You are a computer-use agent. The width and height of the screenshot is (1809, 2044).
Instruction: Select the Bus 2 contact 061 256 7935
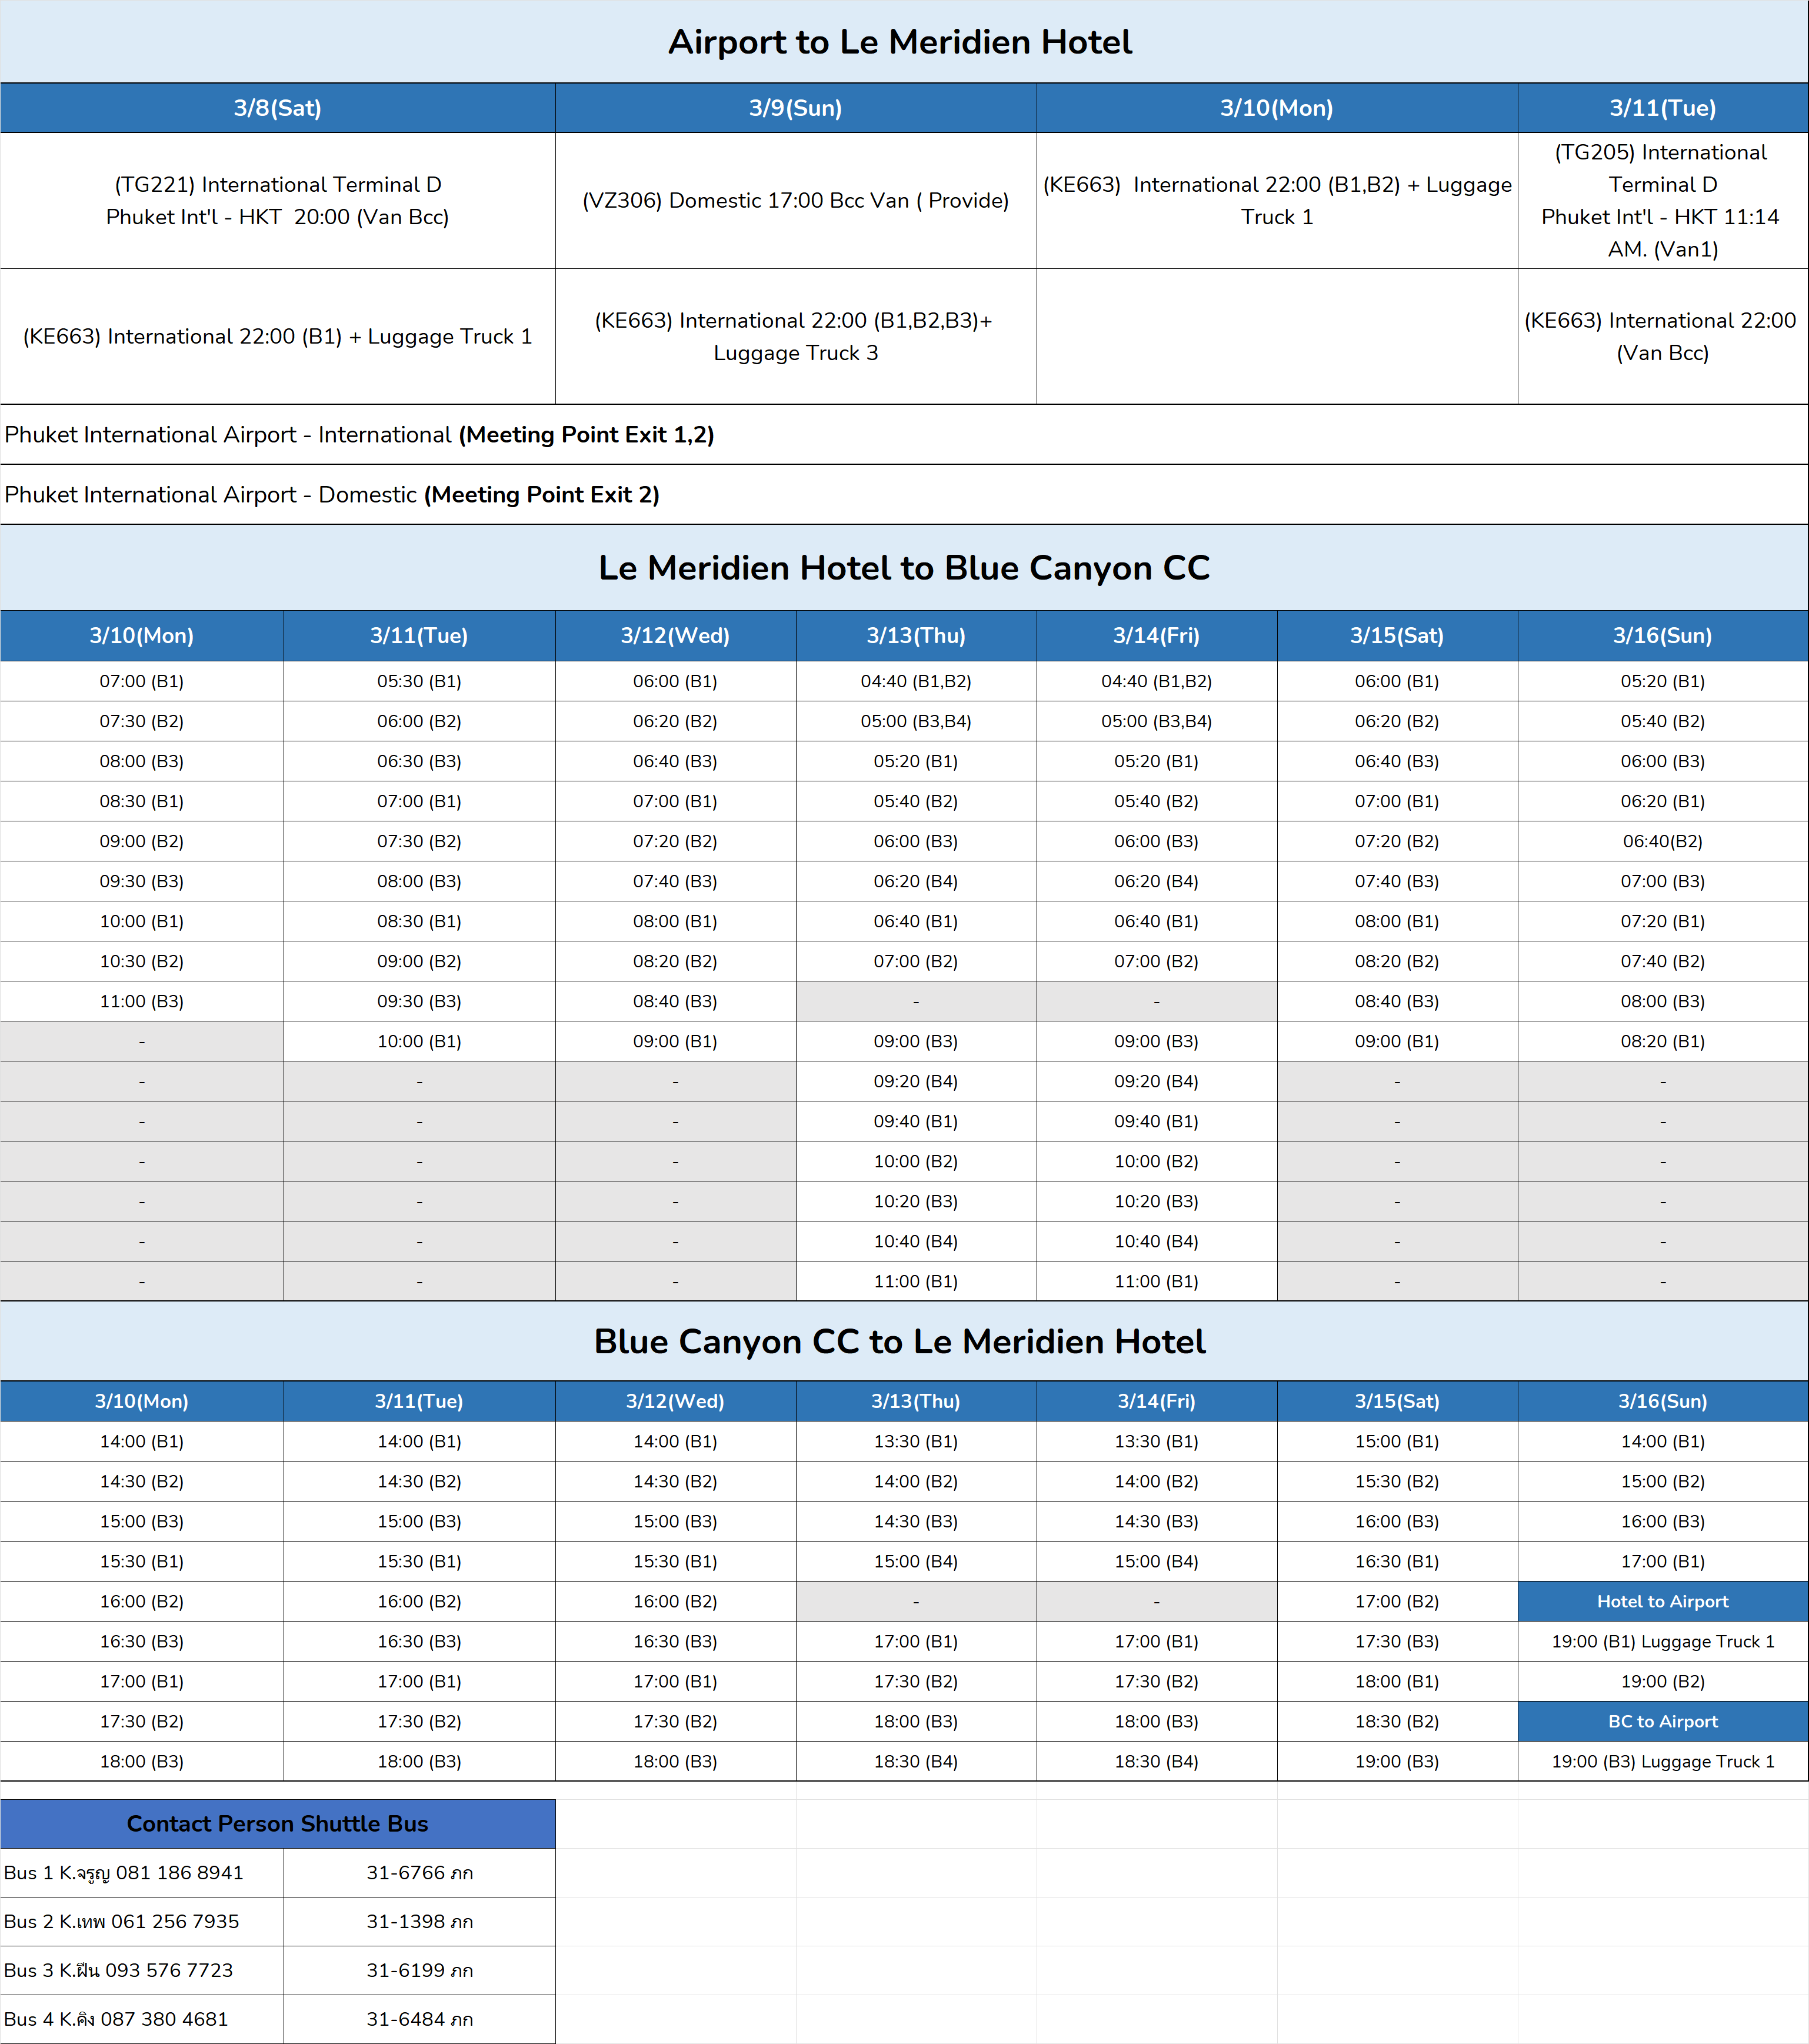point(142,1921)
